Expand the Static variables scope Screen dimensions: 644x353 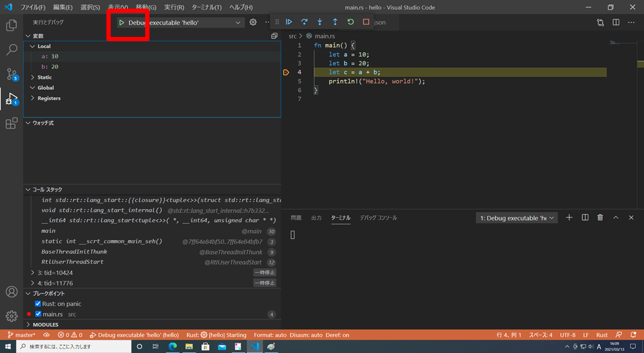coord(33,77)
